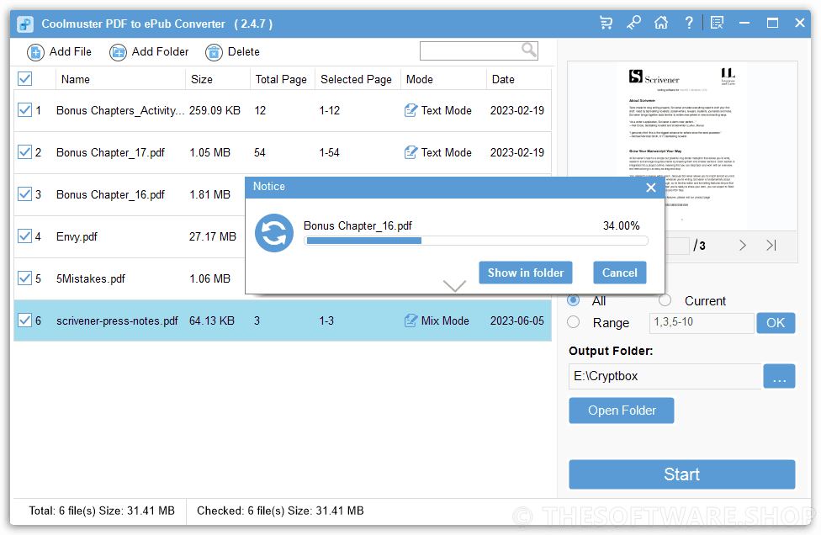Select the 5Mistakes.pdf file name
This screenshot has width=821, height=535.
91,278
